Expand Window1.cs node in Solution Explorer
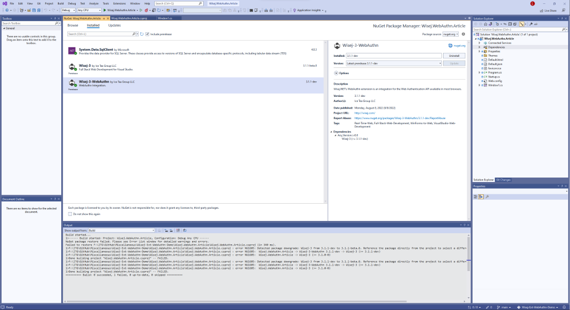570x310 pixels. point(479,85)
